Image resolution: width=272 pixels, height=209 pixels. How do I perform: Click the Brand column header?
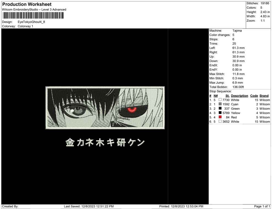[264, 96]
